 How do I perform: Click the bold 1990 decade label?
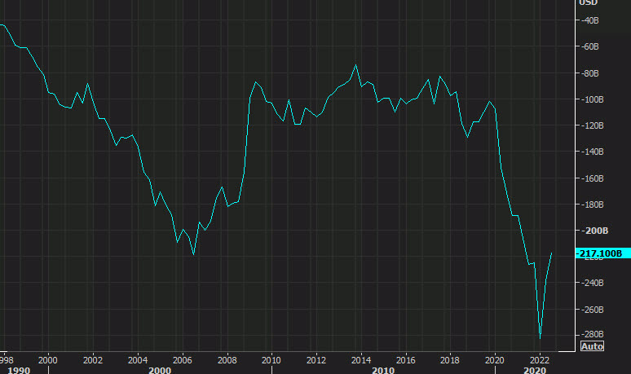pyautogui.click(x=19, y=370)
